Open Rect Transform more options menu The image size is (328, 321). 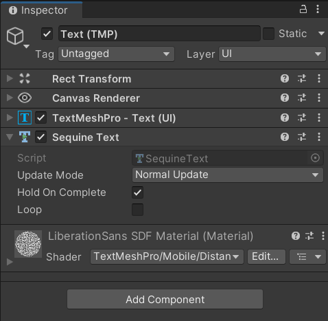coord(319,78)
